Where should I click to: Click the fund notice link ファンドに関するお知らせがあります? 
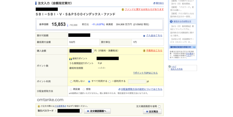point(144,9)
